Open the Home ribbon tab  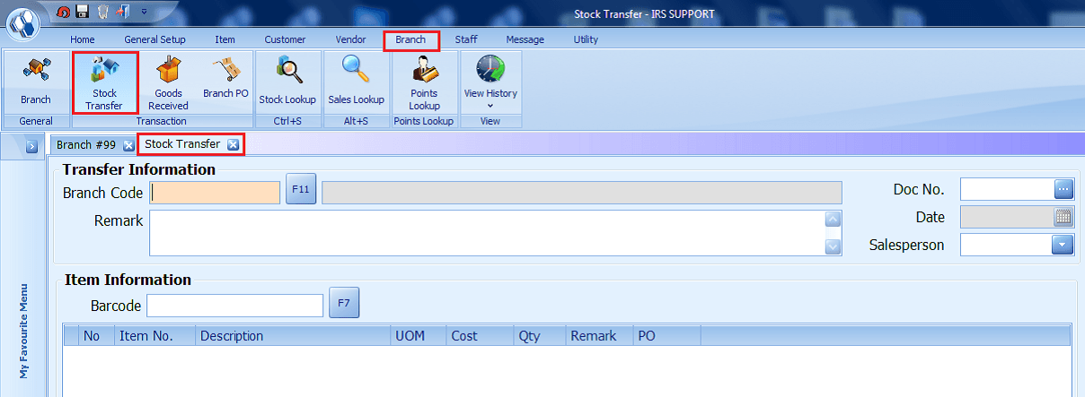[x=83, y=39]
